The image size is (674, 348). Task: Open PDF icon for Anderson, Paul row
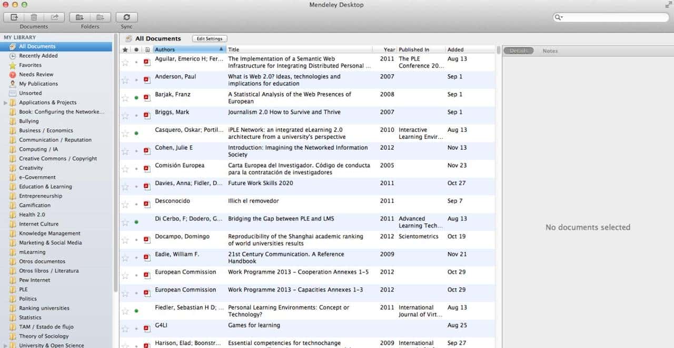[x=147, y=80]
